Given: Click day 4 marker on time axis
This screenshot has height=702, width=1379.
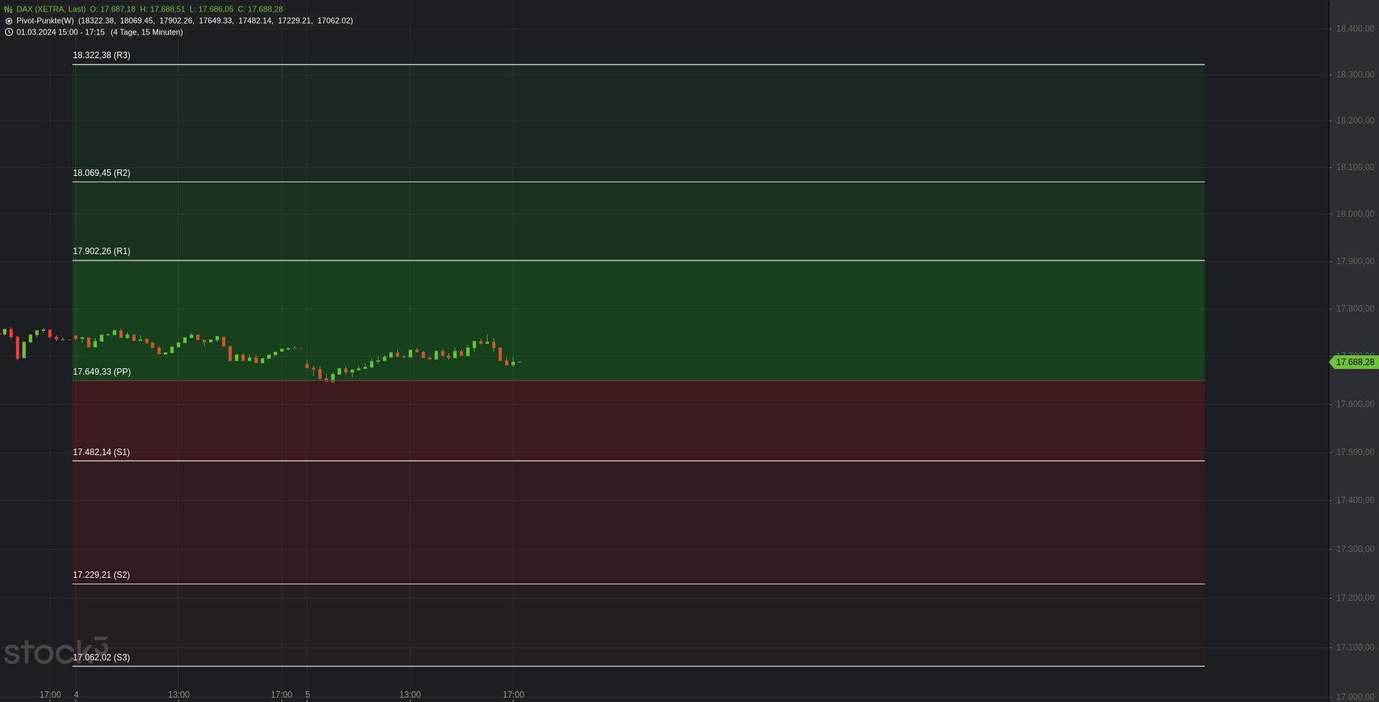Looking at the screenshot, I should point(76,694).
